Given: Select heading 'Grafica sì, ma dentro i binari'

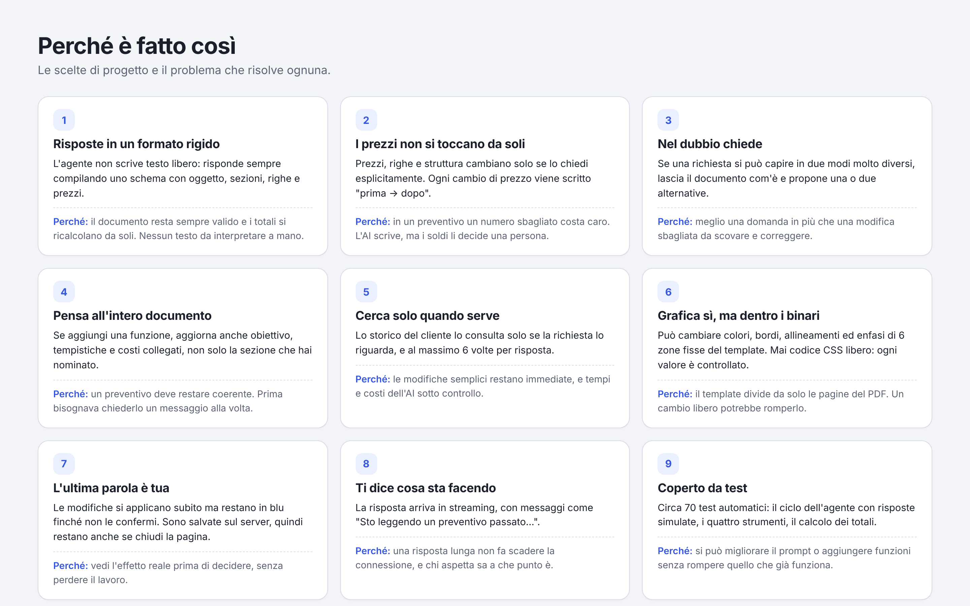Looking at the screenshot, I should point(738,316).
